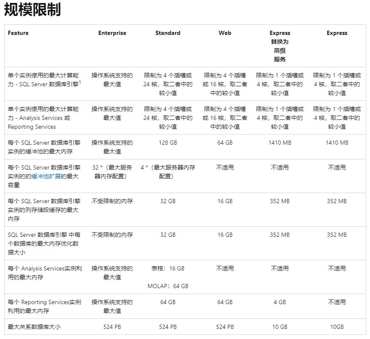The width and height of the screenshot is (370, 339).
Task: Click Web "16 GB" in the 内存优化数据大小 row
Action: click(225, 235)
